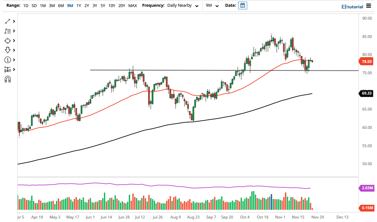Open the annotation list tool
This screenshot has height=222, width=377.
pos(7,31)
